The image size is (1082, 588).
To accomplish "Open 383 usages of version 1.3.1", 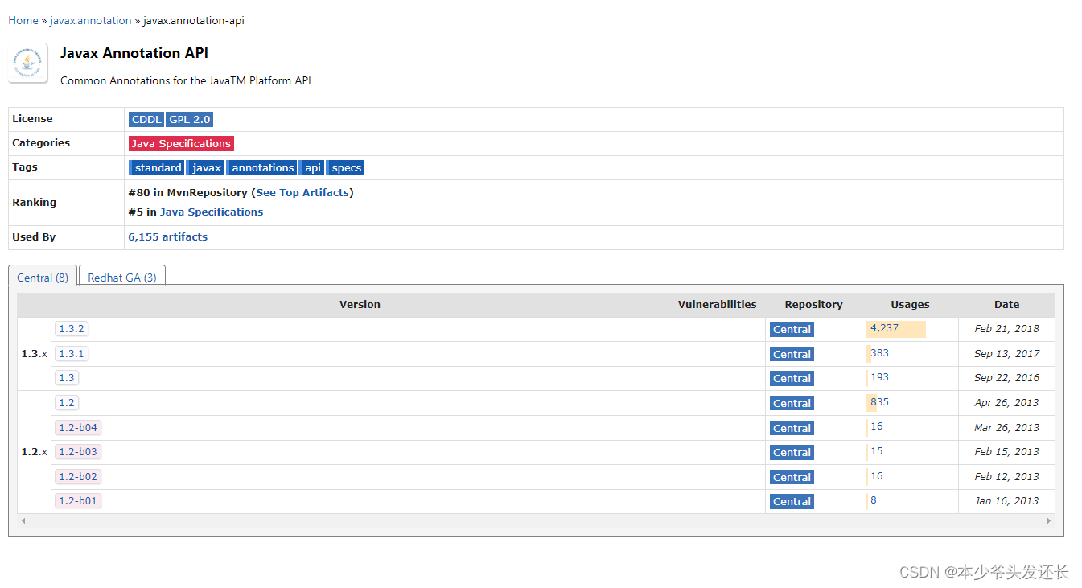I will 879,352.
